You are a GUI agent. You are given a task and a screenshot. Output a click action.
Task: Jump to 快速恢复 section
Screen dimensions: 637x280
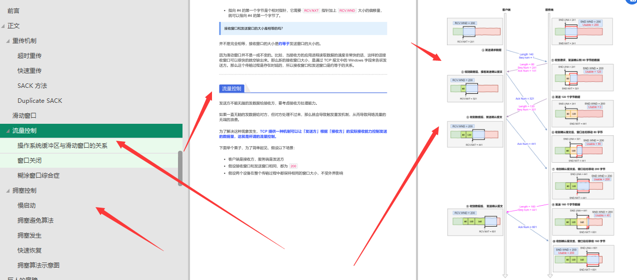click(x=29, y=250)
